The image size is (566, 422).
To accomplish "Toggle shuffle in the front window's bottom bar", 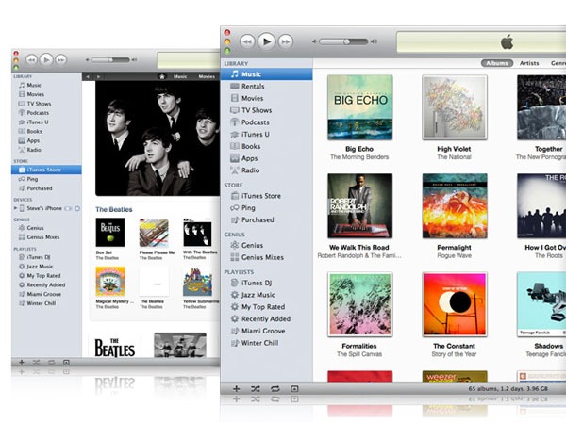I will (254, 388).
